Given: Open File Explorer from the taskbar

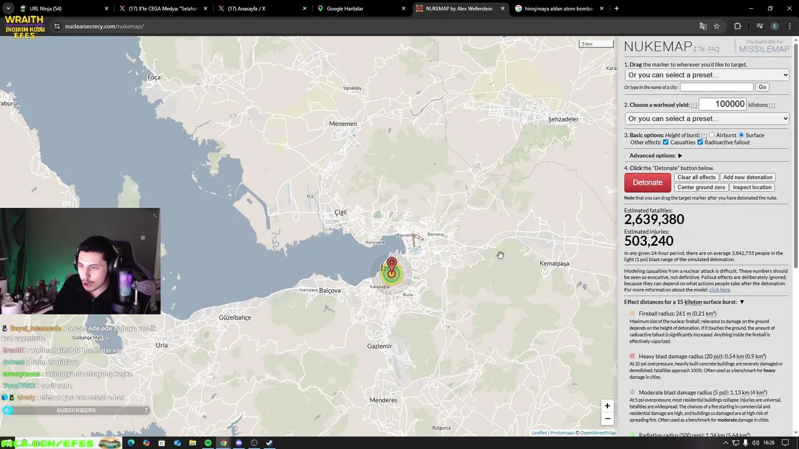Looking at the screenshot, I should [x=192, y=443].
